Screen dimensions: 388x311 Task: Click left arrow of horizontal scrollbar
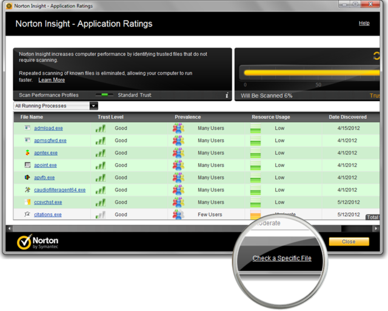[x=10, y=229]
